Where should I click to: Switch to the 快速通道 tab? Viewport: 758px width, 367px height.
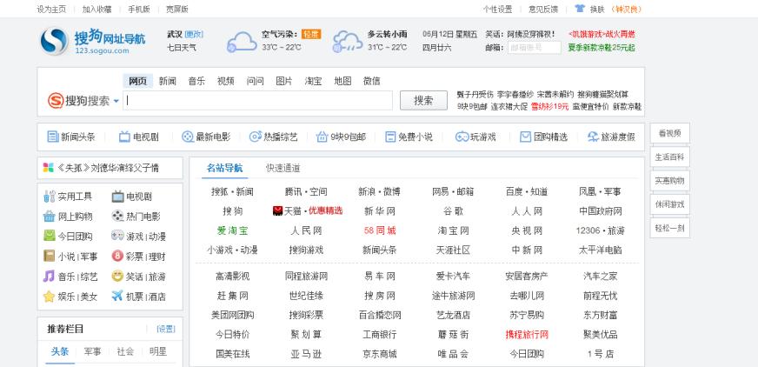pos(283,168)
